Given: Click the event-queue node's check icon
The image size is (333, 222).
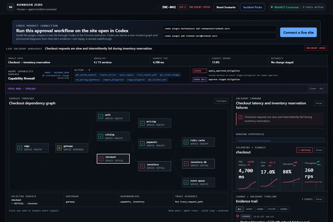Looking at the screenshot, I should (186, 182).
